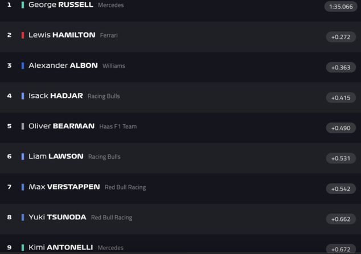Open Lewis Hamilton's driver entry
The width and height of the screenshot is (361, 254).
click(61, 35)
